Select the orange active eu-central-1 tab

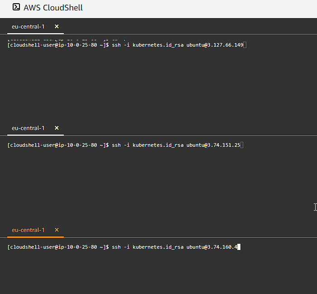[28, 230]
